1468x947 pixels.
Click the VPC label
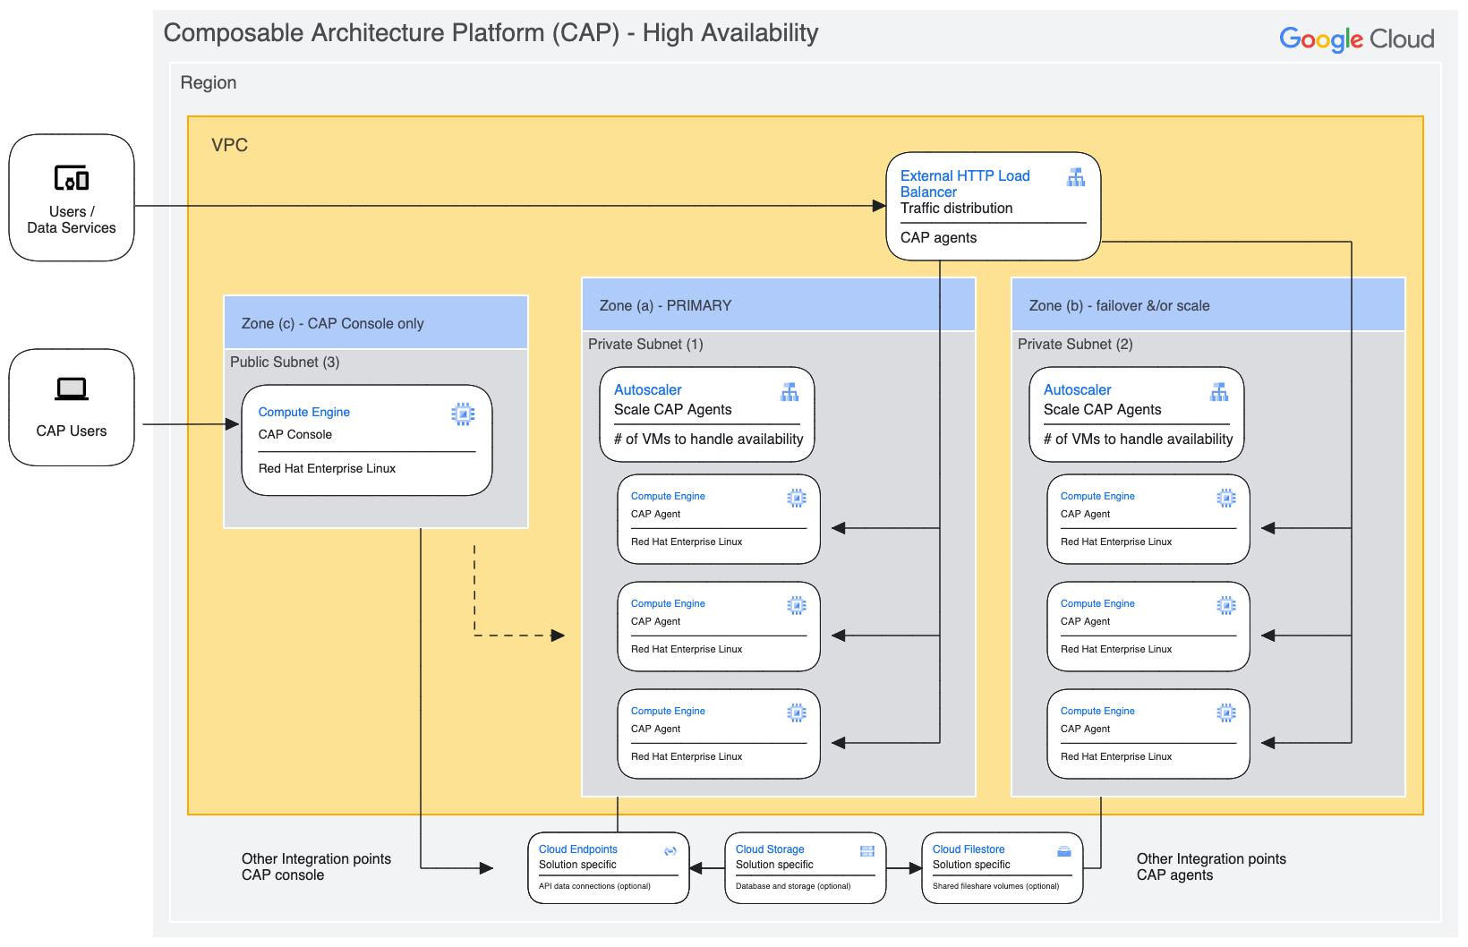click(229, 145)
